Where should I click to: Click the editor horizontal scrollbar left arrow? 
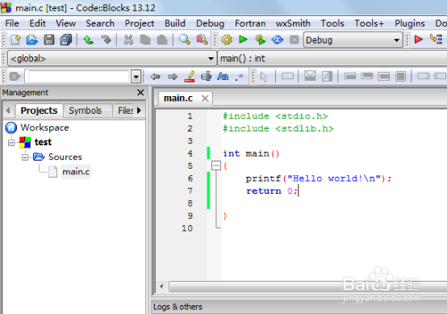tap(161, 287)
